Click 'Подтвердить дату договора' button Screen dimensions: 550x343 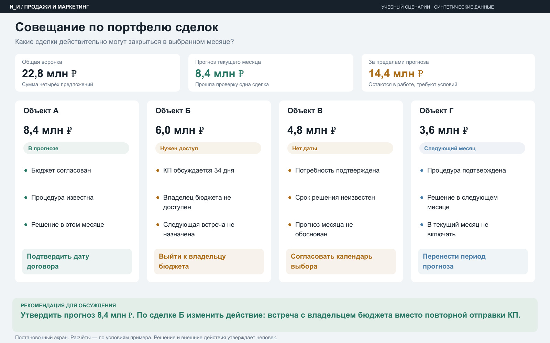[x=77, y=261]
